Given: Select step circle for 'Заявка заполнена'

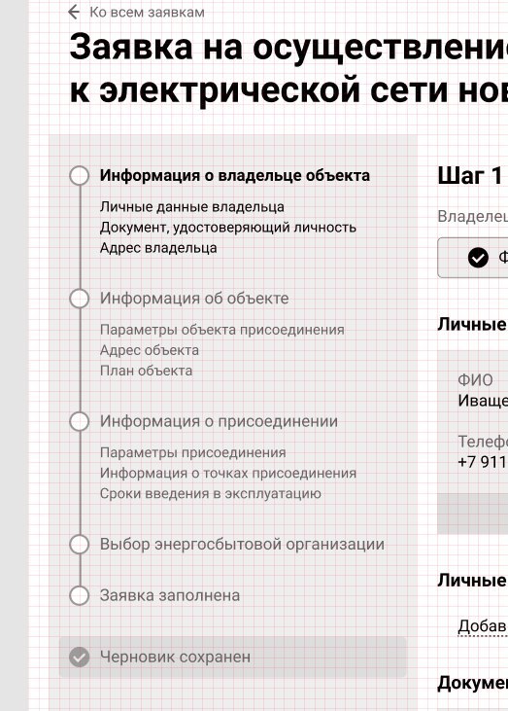Looking at the screenshot, I should coord(80,595).
